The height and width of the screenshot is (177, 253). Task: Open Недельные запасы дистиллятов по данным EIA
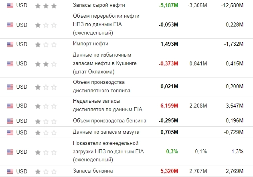[x=107, y=106]
